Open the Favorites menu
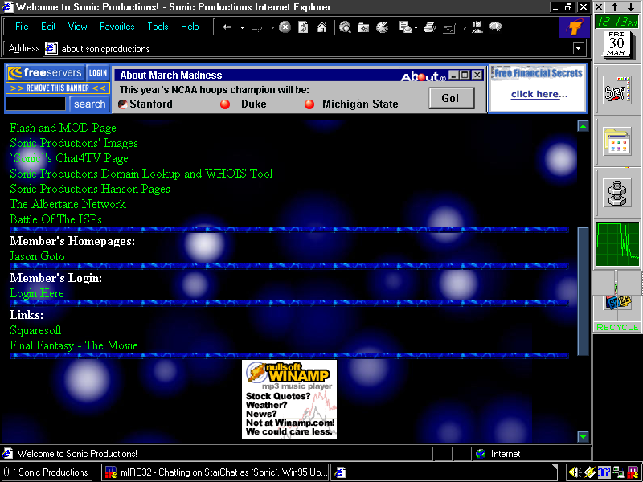The image size is (643, 482). click(117, 27)
